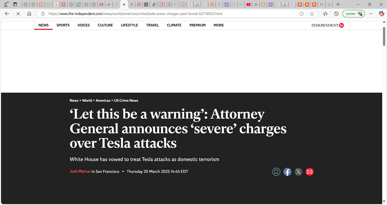Switch to the green play icon tab
Viewport: 387px width, 205px height.
[48, 5]
